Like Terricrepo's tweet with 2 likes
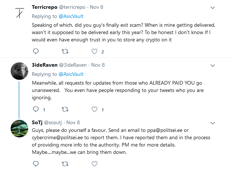 click(94, 52)
